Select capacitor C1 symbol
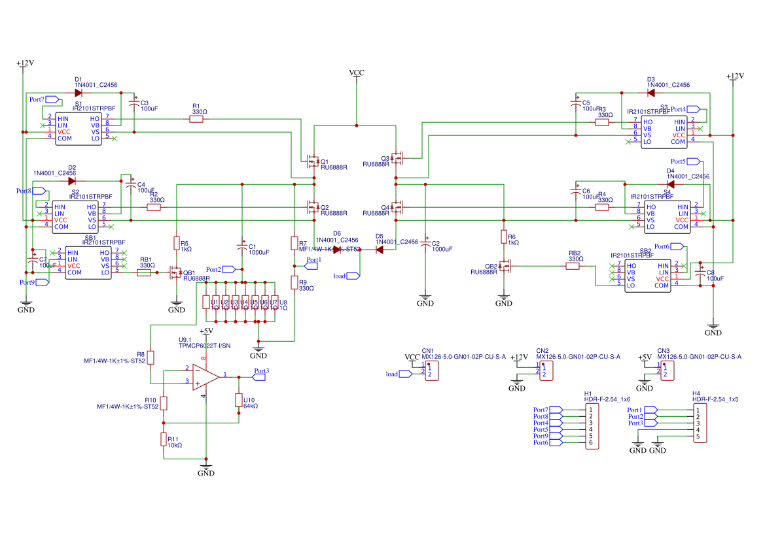 tap(242, 246)
